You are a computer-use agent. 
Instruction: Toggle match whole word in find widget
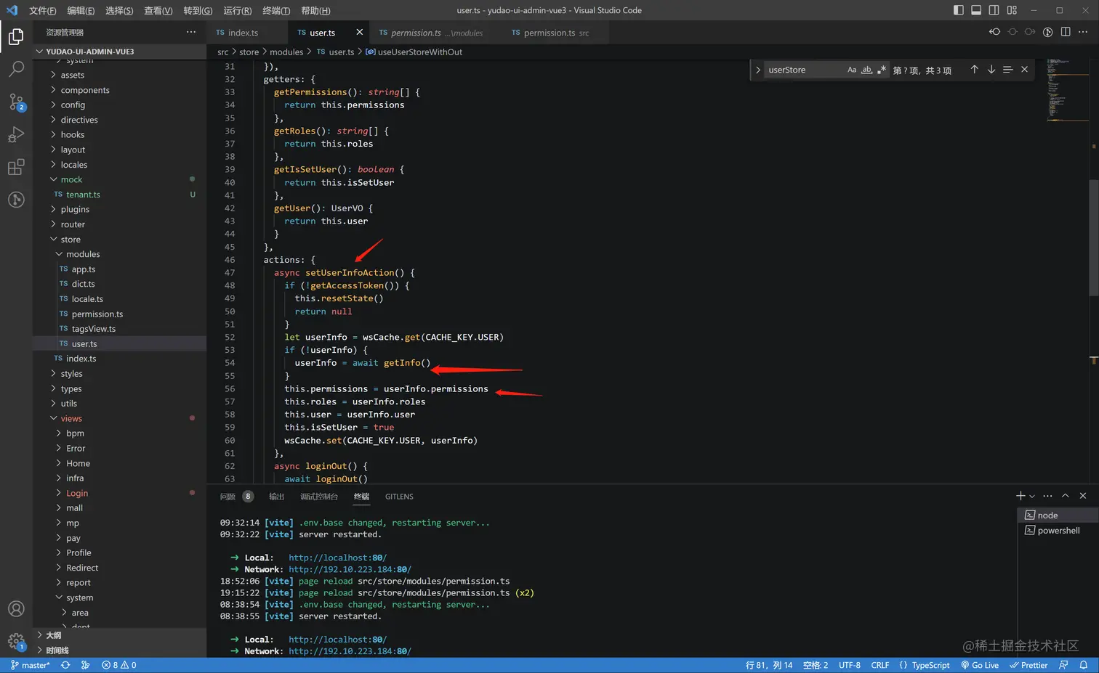(866, 70)
